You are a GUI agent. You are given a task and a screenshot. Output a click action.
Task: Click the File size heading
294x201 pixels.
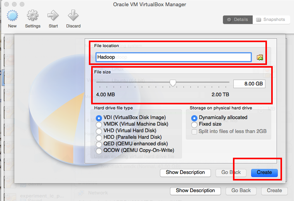[102, 72]
